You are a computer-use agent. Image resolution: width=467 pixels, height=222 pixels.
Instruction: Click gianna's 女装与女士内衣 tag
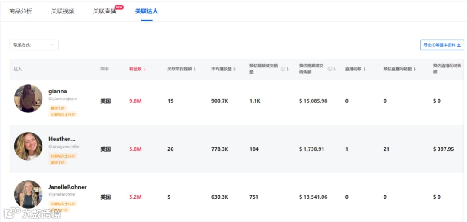click(x=63, y=114)
